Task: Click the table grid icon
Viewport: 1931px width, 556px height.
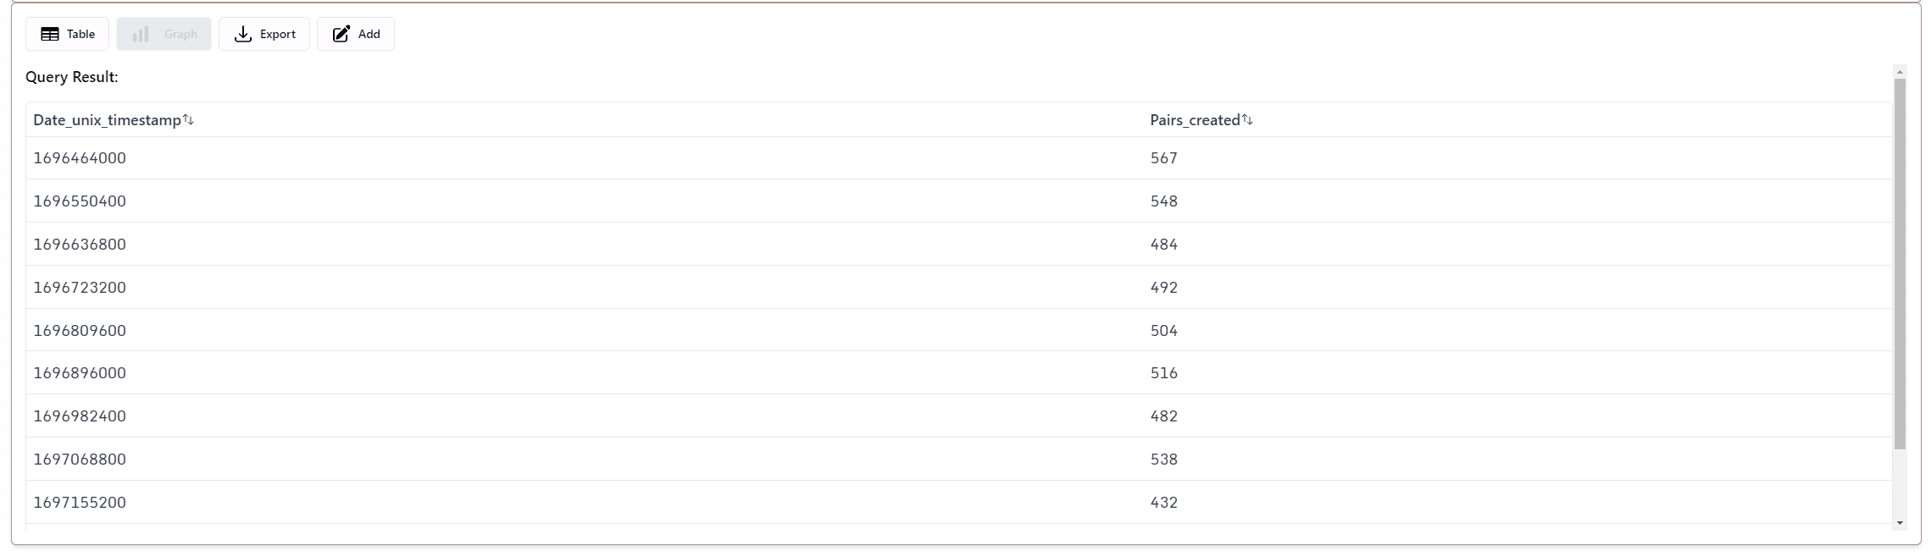Action: tap(50, 34)
